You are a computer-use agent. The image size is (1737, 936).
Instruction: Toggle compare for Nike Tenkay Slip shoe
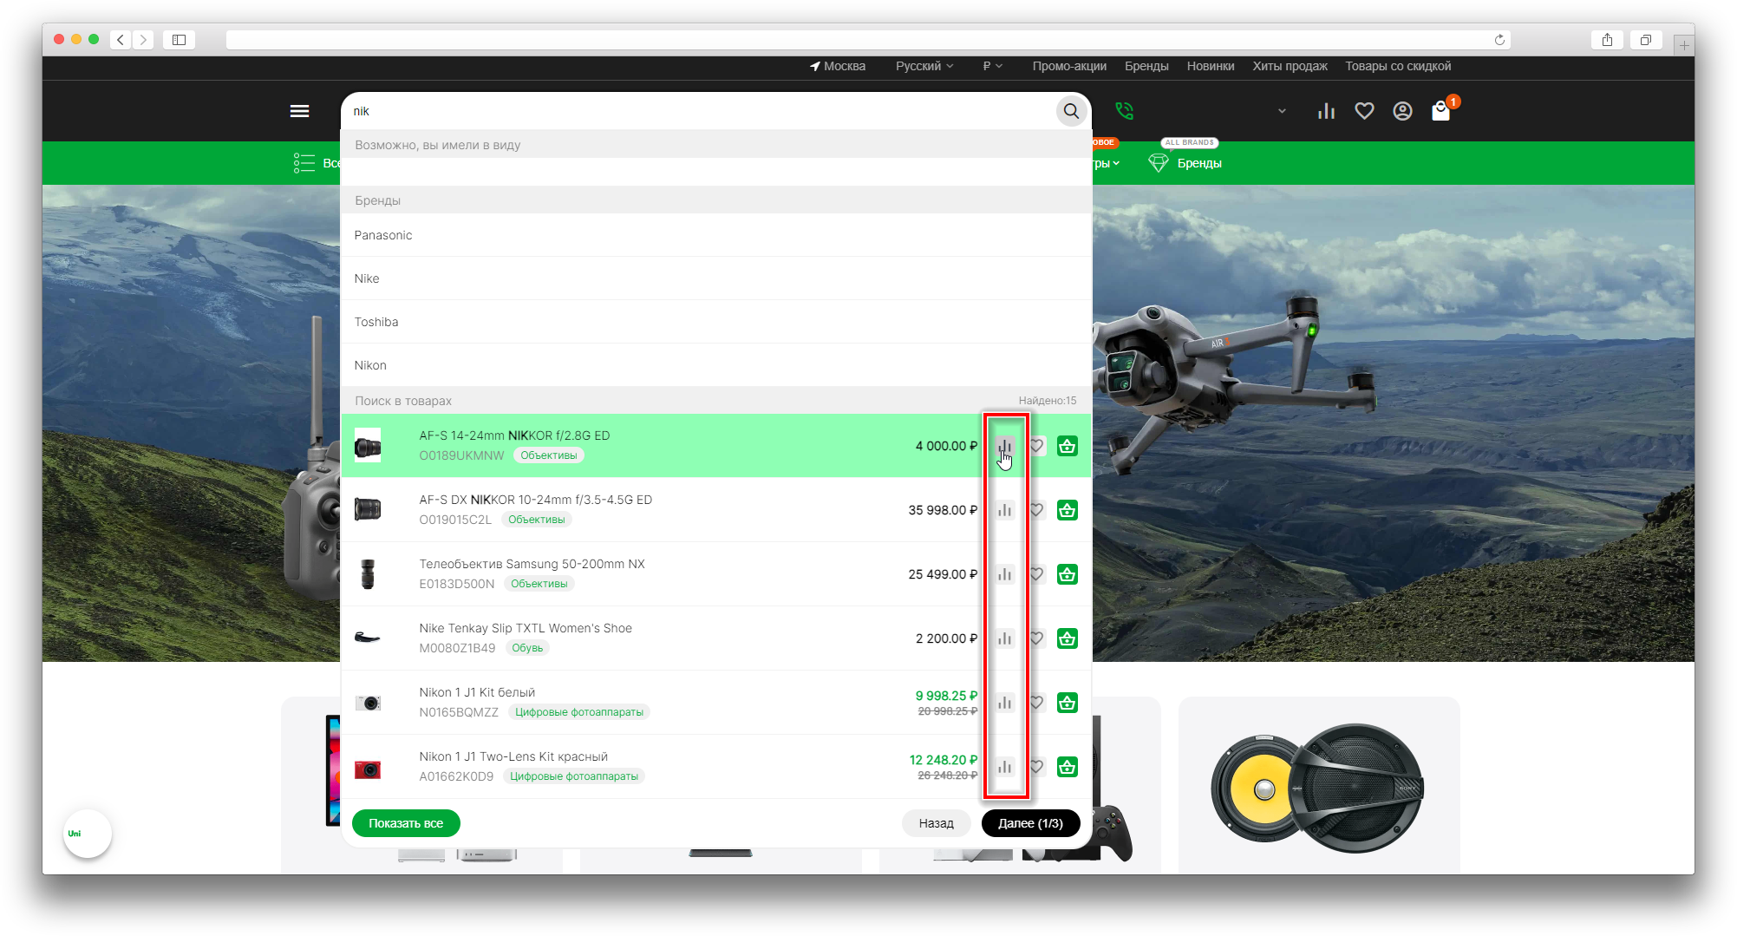pyautogui.click(x=1005, y=638)
